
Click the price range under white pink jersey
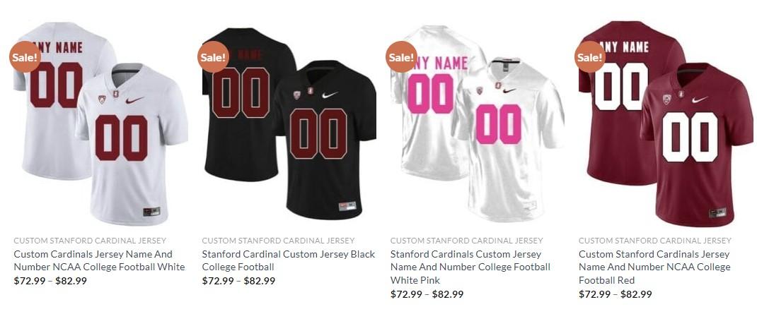coord(427,294)
